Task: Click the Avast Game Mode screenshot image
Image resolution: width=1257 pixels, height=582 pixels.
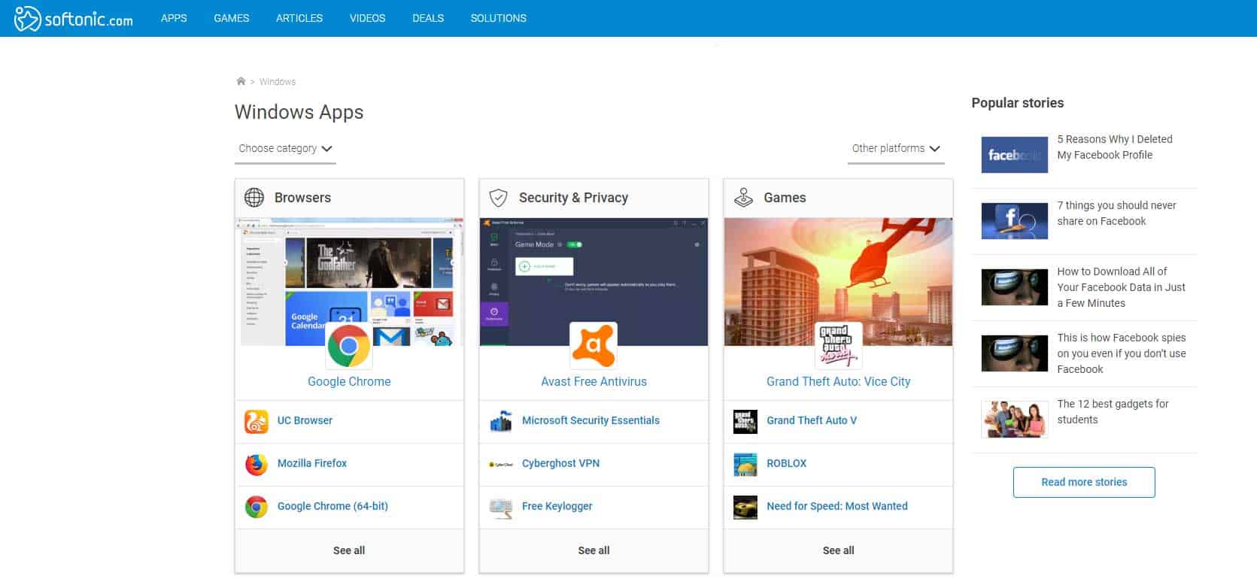Action: coord(594,282)
